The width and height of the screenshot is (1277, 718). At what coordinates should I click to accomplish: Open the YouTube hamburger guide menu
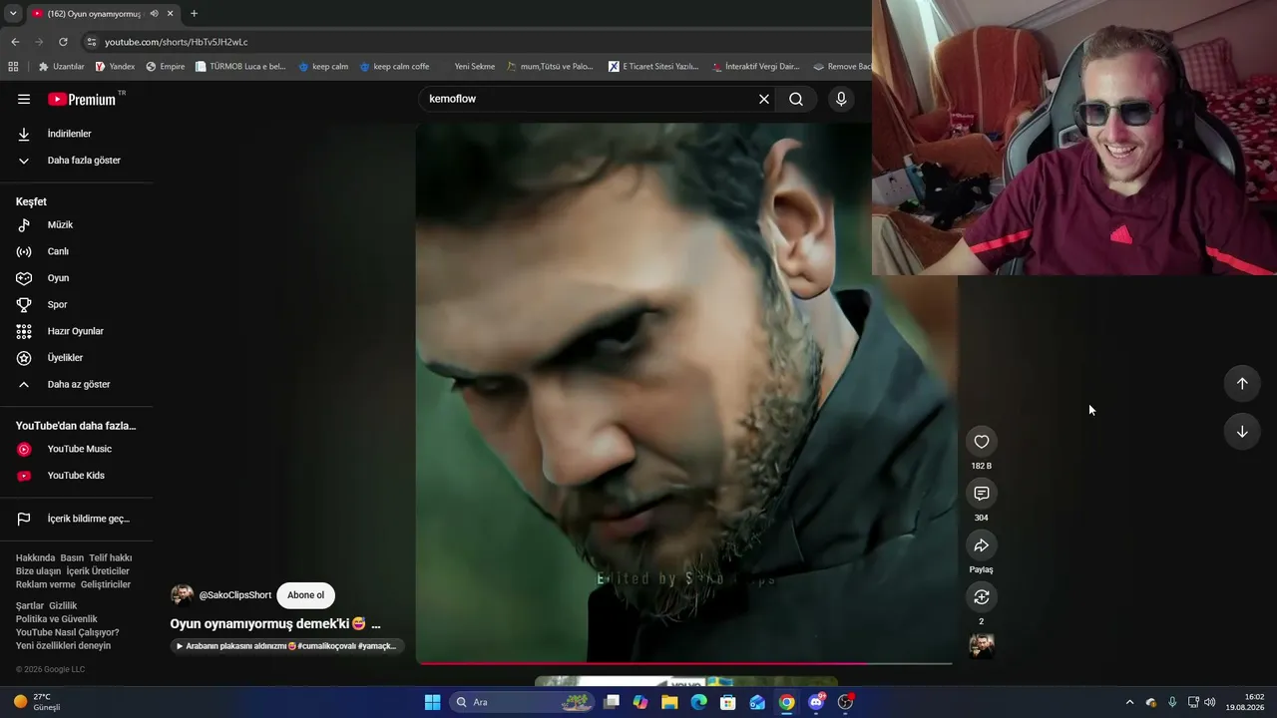(x=24, y=99)
